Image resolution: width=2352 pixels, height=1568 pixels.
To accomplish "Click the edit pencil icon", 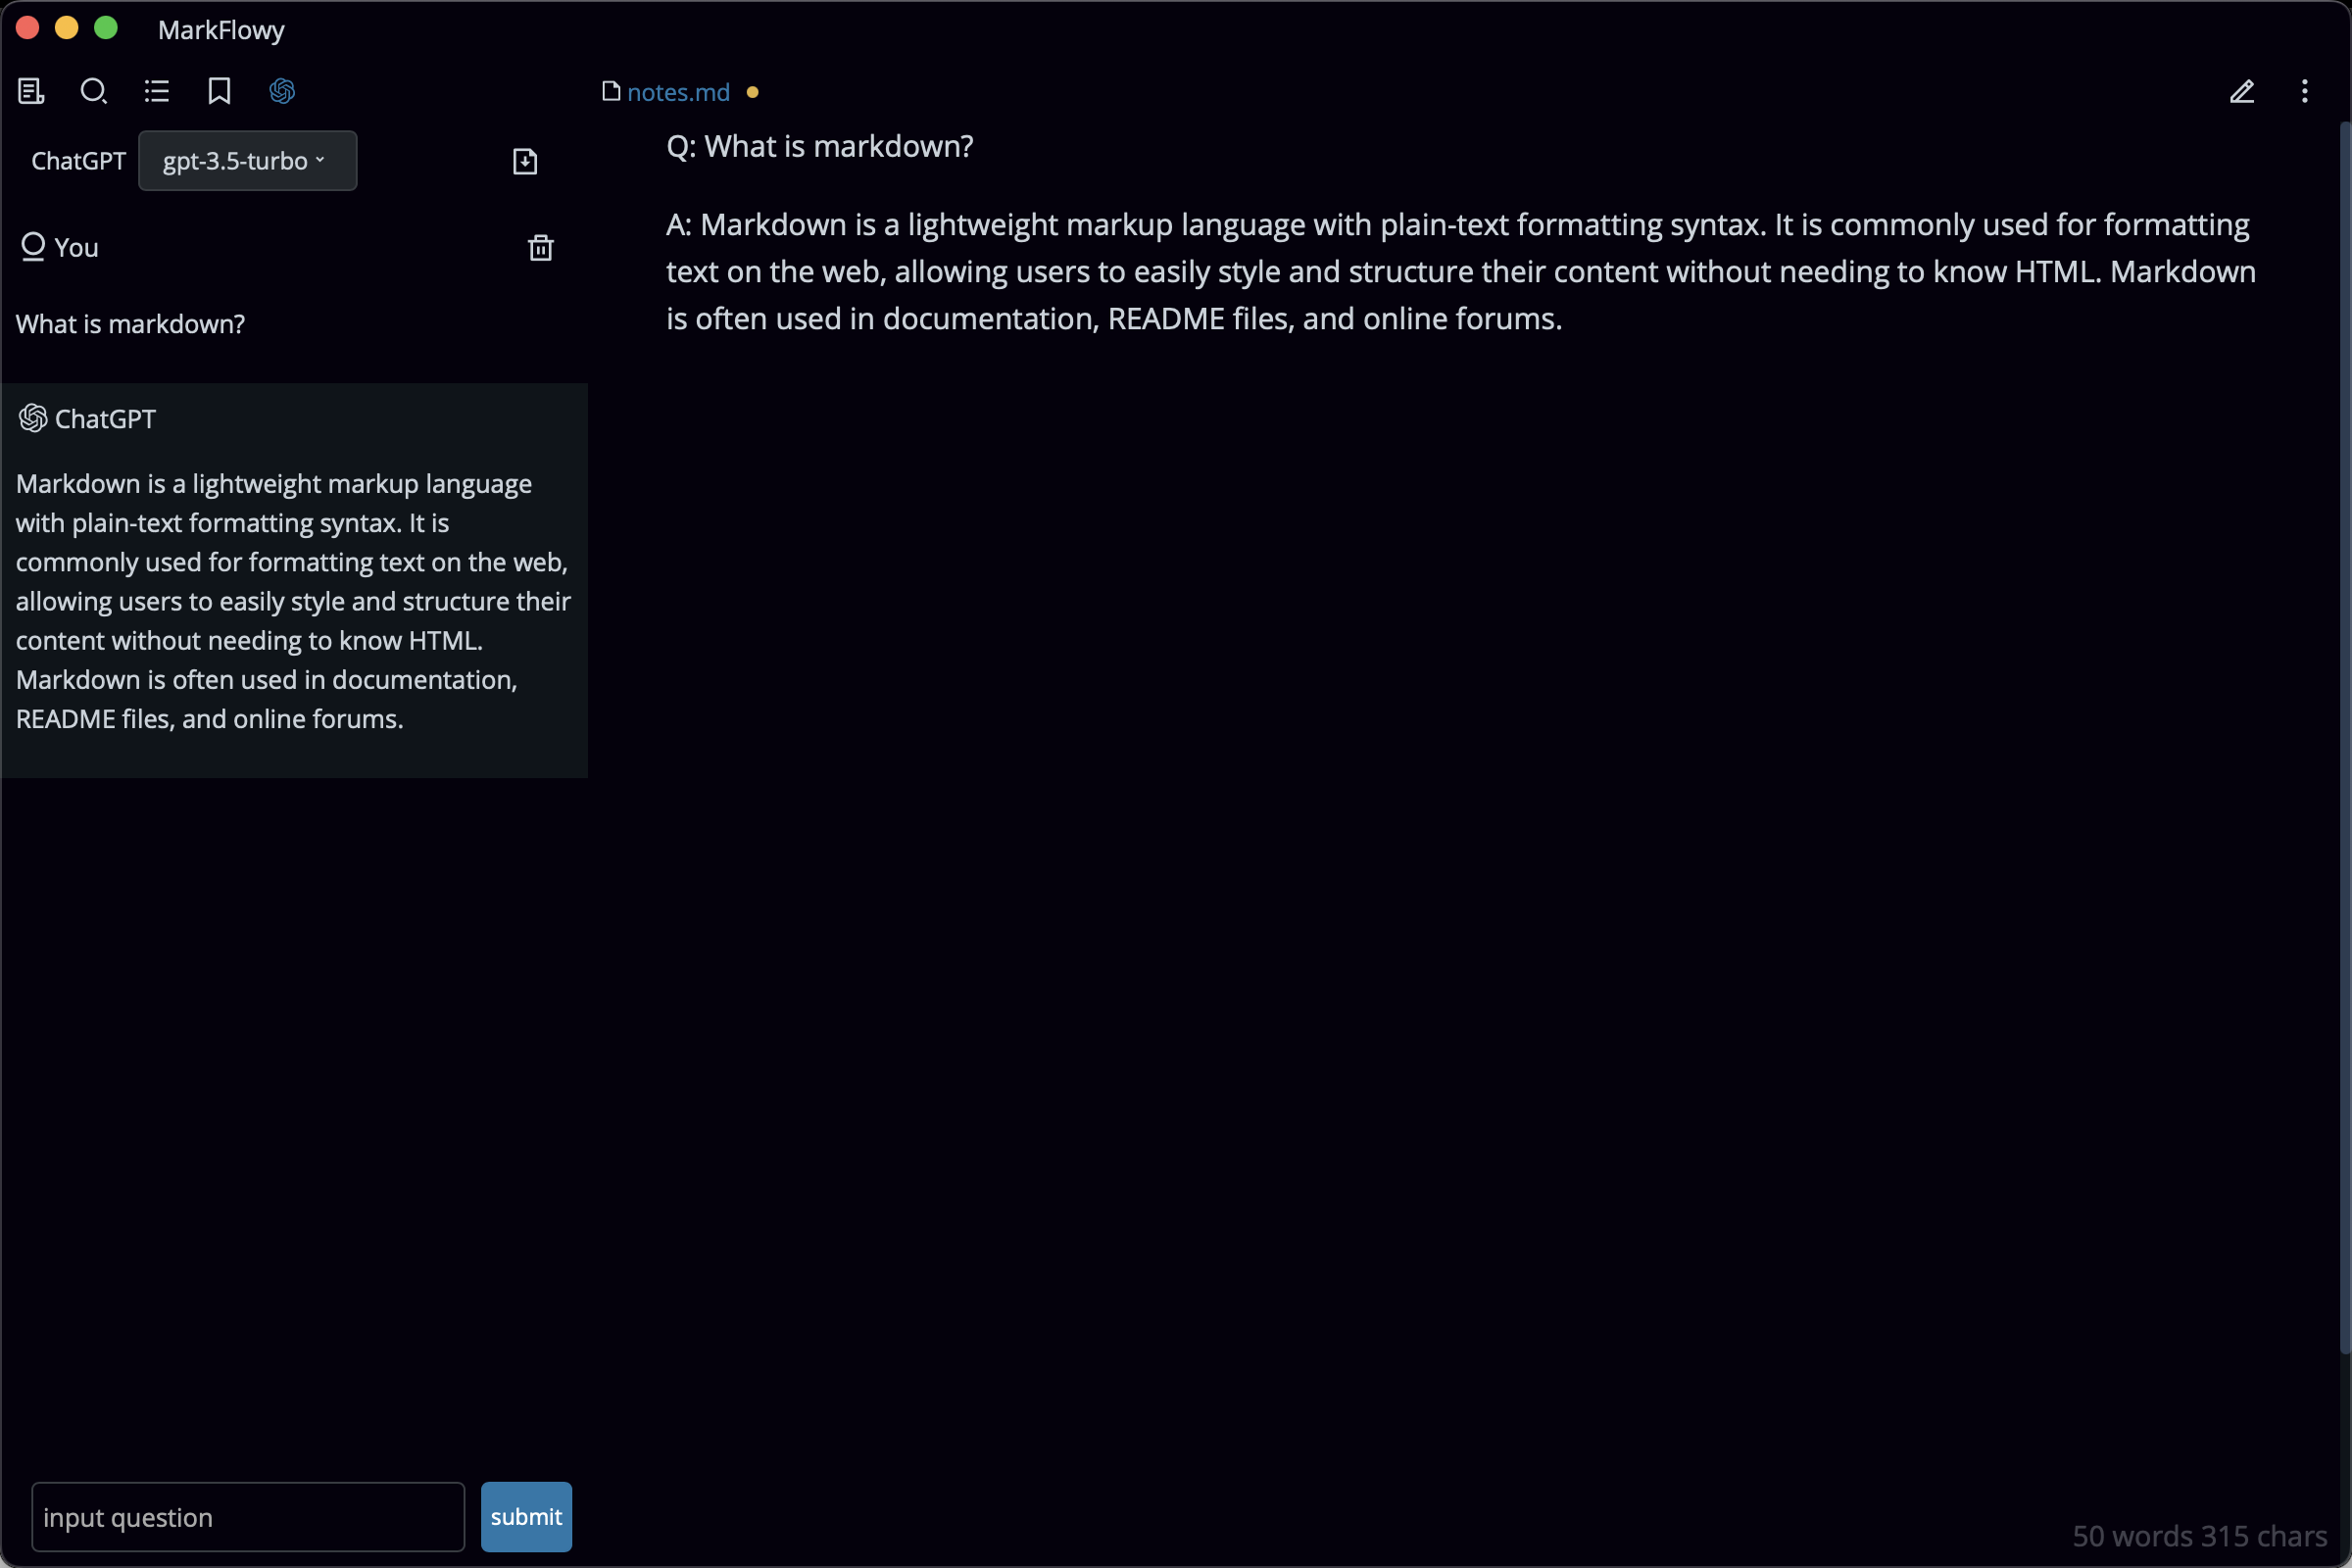I will click(x=2242, y=89).
